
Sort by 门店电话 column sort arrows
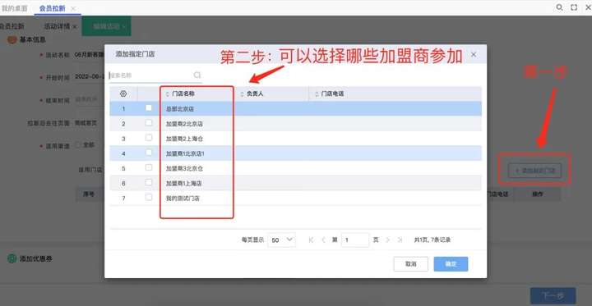(317, 94)
